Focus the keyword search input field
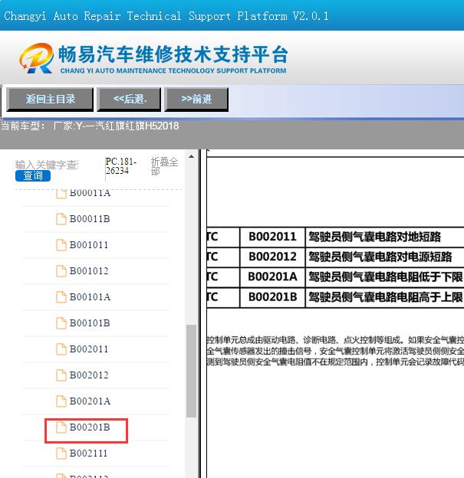Viewport: 464px width, 478px height. pos(47,165)
